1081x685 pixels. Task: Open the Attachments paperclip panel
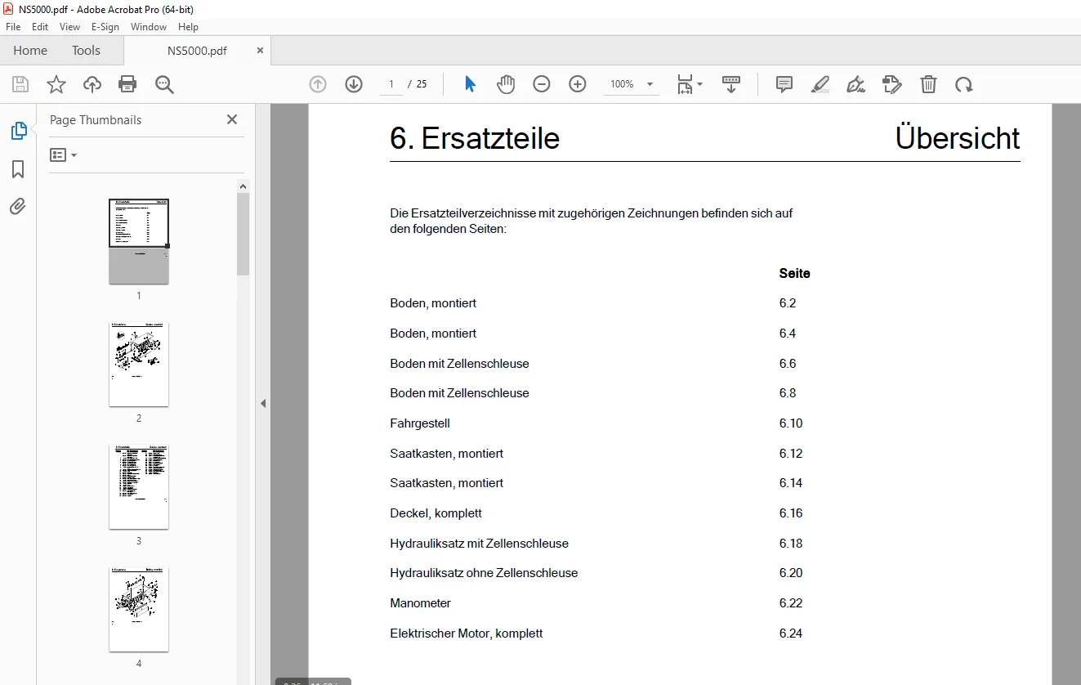tap(18, 207)
